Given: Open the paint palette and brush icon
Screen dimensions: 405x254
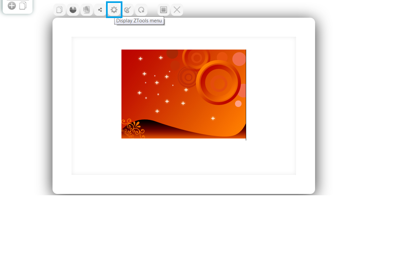Looking at the screenshot, I should tap(128, 10).
